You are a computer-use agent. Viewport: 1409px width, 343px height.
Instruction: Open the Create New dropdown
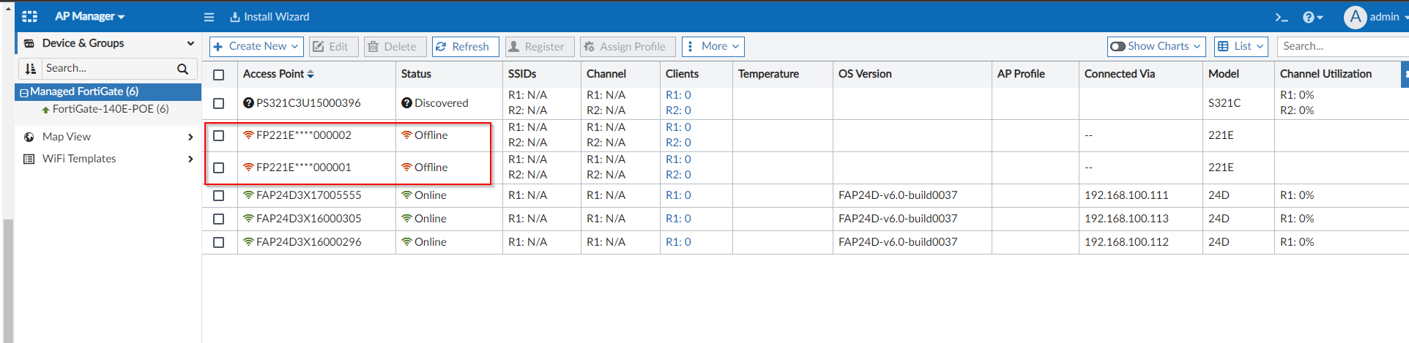(256, 46)
